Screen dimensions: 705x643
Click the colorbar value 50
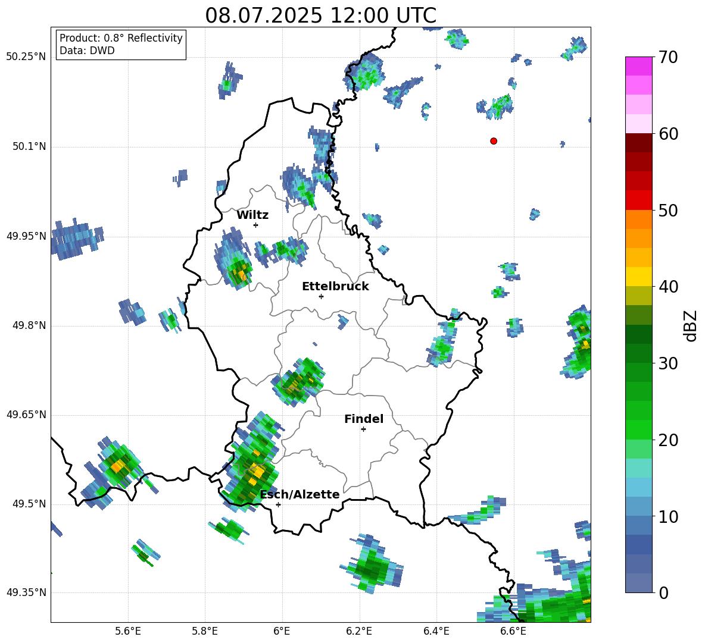click(x=668, y=211)
